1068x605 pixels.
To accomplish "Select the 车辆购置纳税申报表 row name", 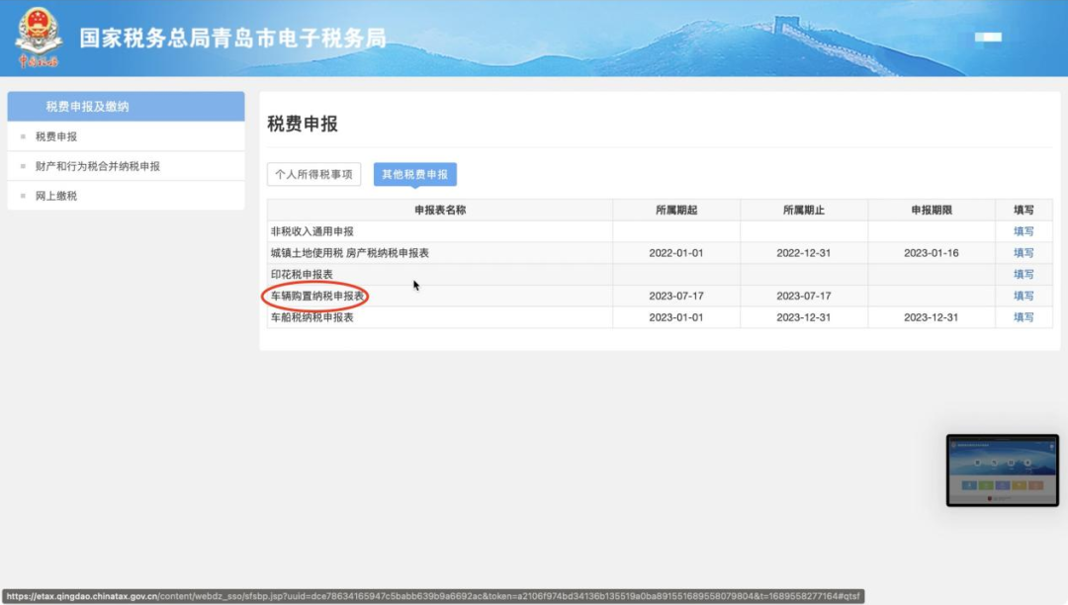I will [x=317, y=296].
